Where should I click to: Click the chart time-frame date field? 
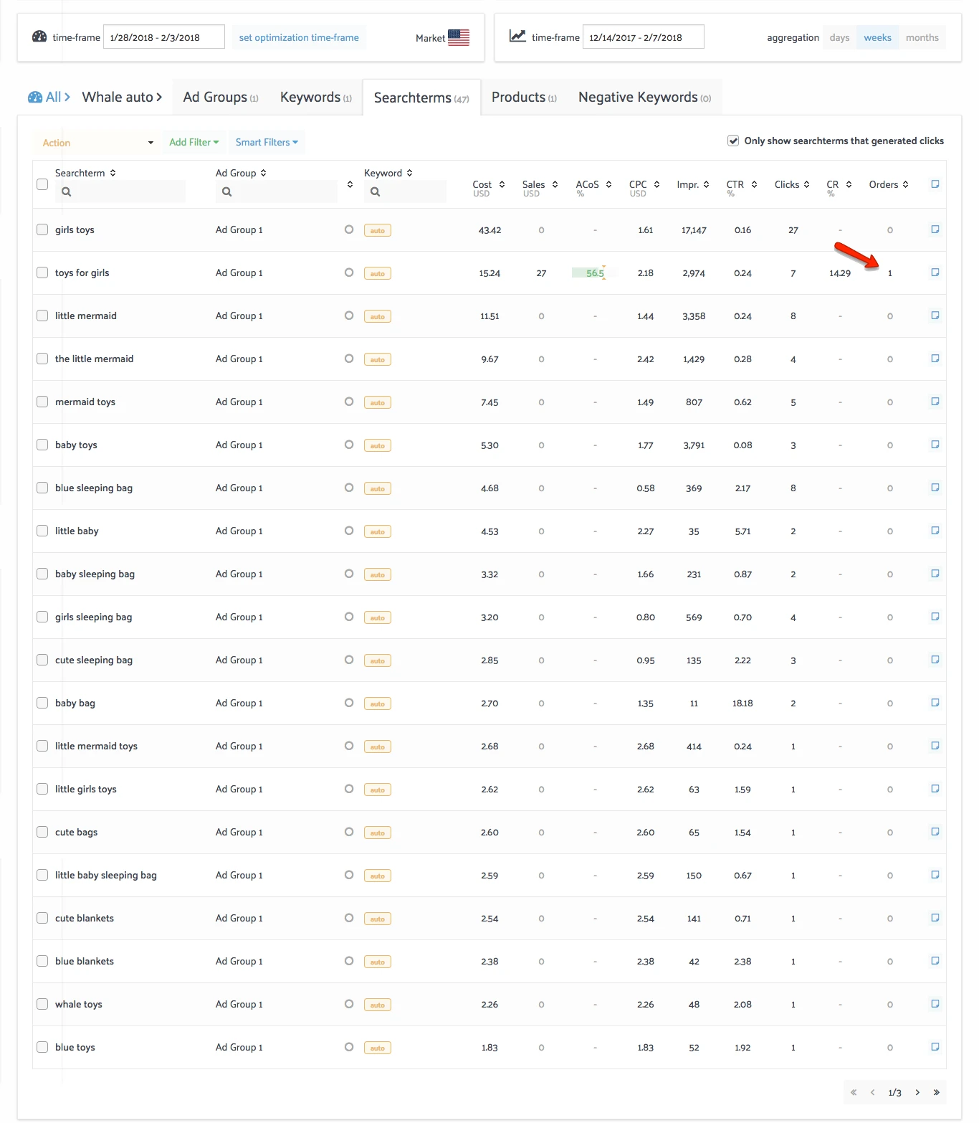coord(644,37)
